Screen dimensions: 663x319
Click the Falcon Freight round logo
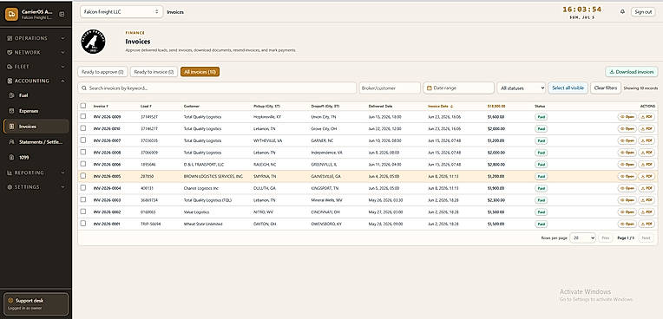93,42
